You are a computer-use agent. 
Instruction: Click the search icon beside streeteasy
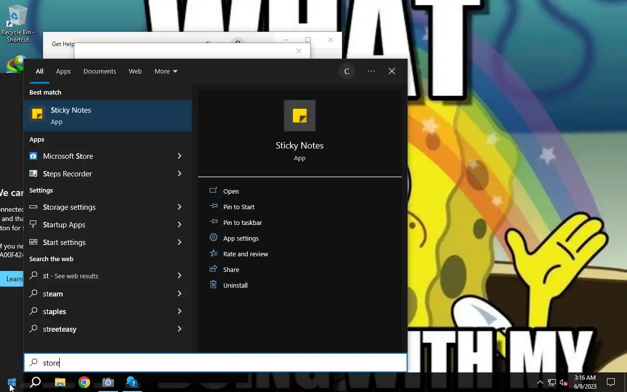pos(33,329)
